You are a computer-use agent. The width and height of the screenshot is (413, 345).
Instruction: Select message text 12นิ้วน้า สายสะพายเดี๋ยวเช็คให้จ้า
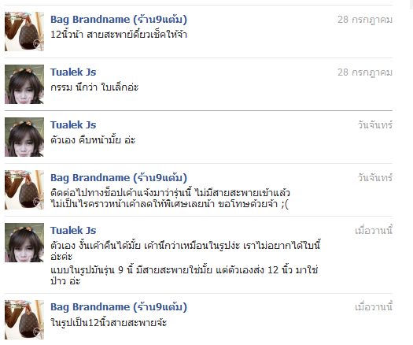coord(119,35)
